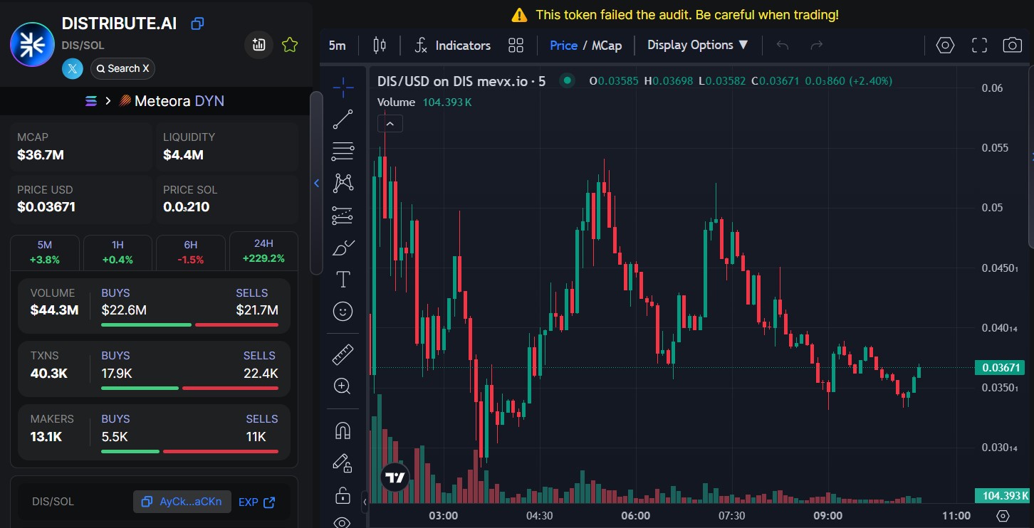Image resolution: width=1034 pixels, height=528 pixels.
Task: Toggle magnet snapping mode
Action: 343,431
